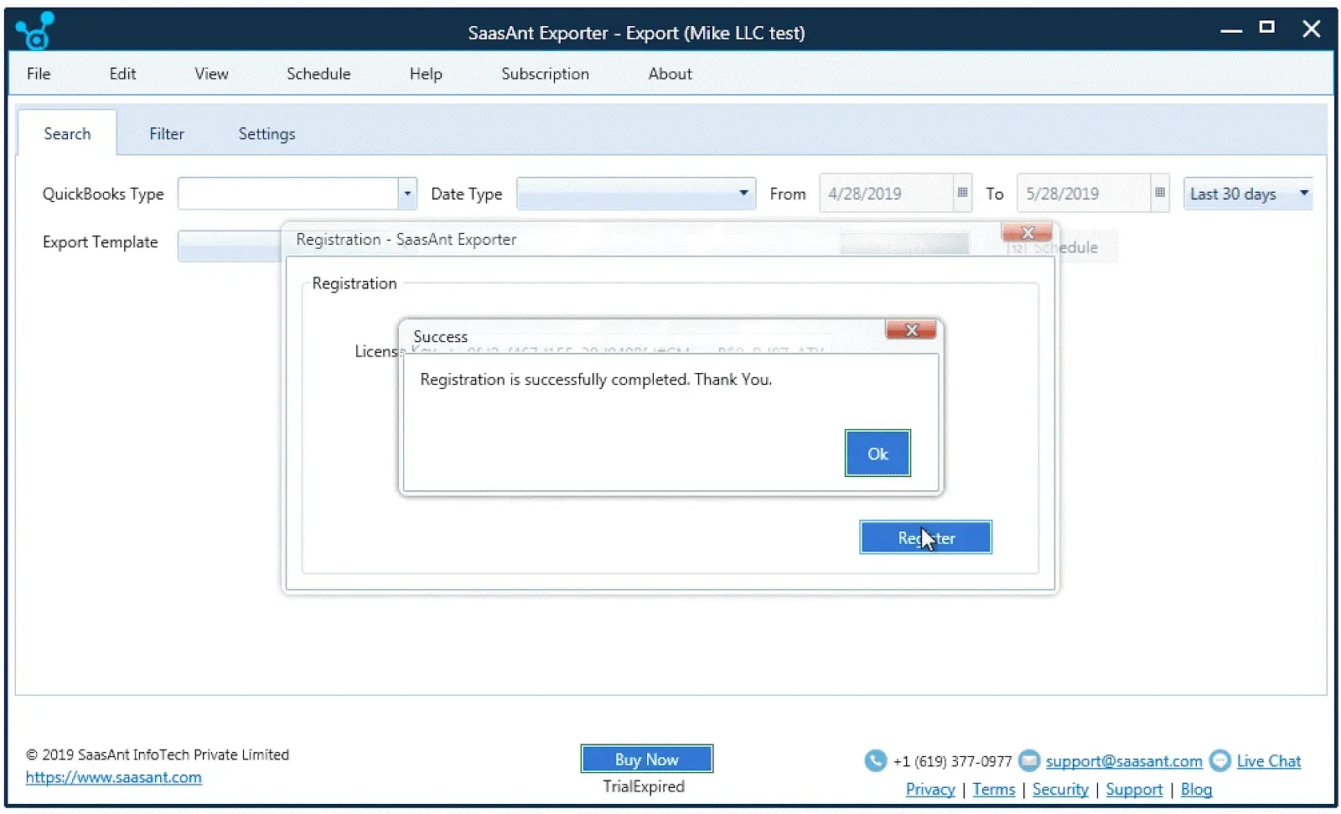Screen dimensions: 1341x814
Task: Click the phone number +1 (619) 377-0977
Action: (952, 761)
